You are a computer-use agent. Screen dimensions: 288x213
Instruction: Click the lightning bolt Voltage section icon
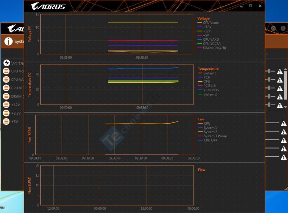(6, 63)
